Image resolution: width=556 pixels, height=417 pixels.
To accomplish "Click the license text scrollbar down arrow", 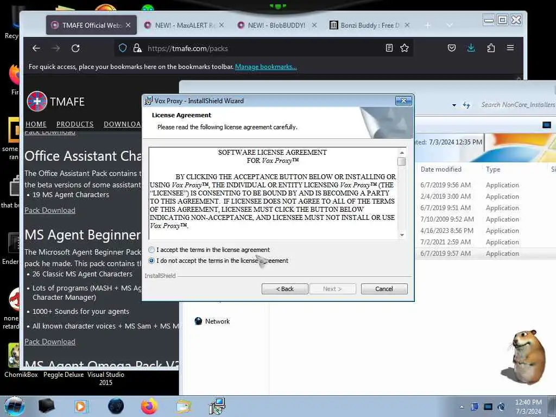I will pos(402,235).
